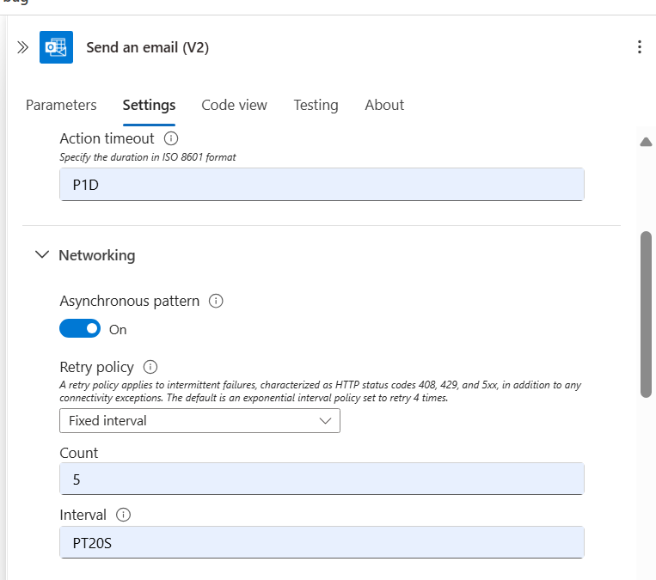Click the retry Count input field
The height and width of the screenshot is (580, 656).
coord(322,479)
